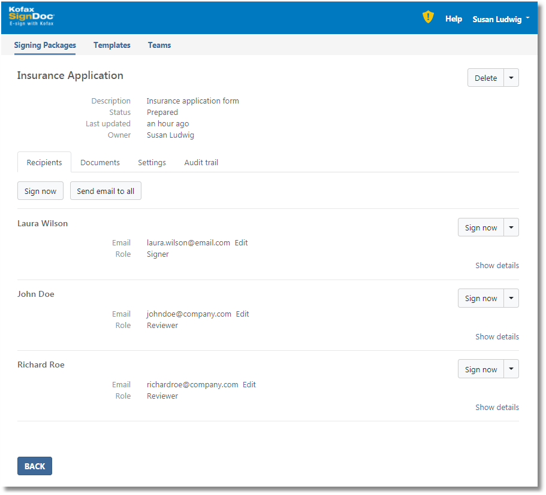Go to the Teams section
The image size is (546, 495).
point(159,45)
